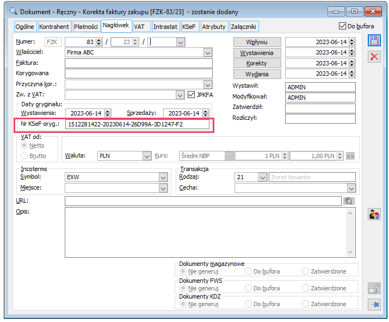Click the padlock icon

pyautogui.click(x=374, y=288)
